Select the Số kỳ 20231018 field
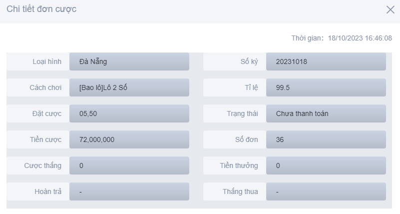This screenshot has height=214, width=400. click(326, 61)
